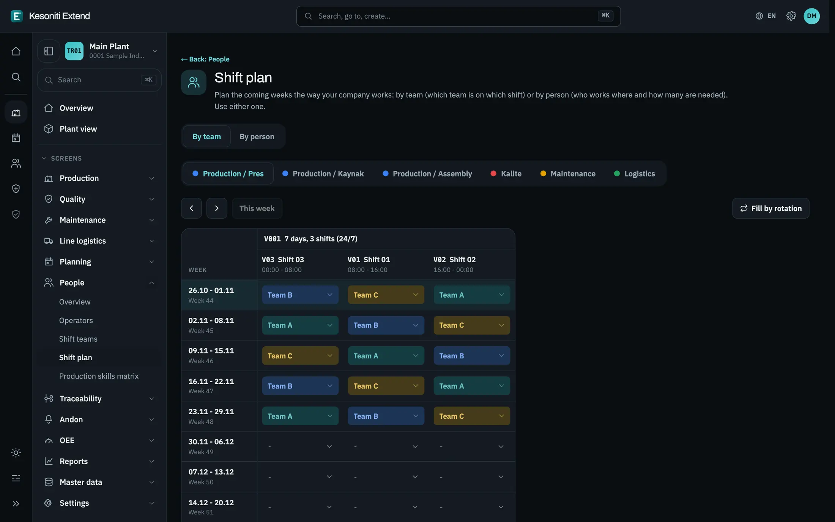The width and height of the screenshot is (835, 522).
Task: Select the Production / Kaynak tab
Action: click(323, 173)
